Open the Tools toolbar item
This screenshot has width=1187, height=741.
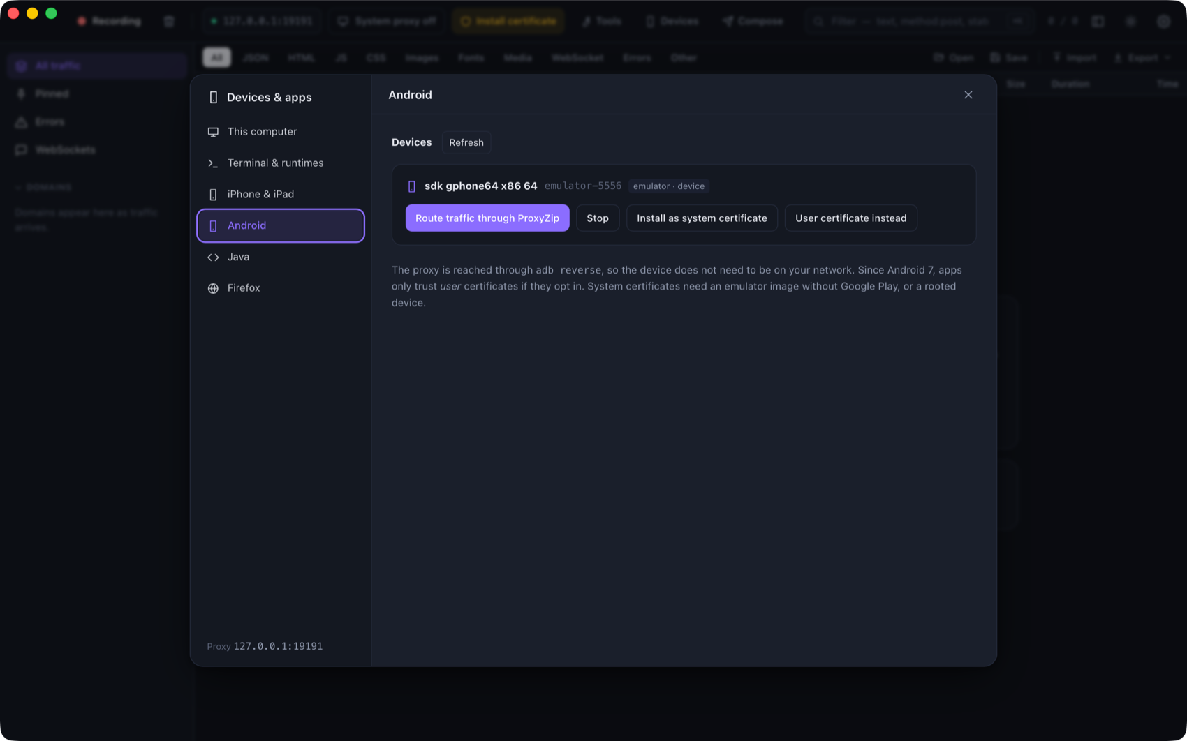pos(601,21)
